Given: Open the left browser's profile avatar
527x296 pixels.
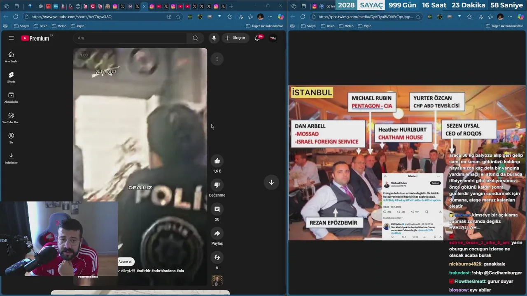Looking at the screenshot, I should coord(260,17).
